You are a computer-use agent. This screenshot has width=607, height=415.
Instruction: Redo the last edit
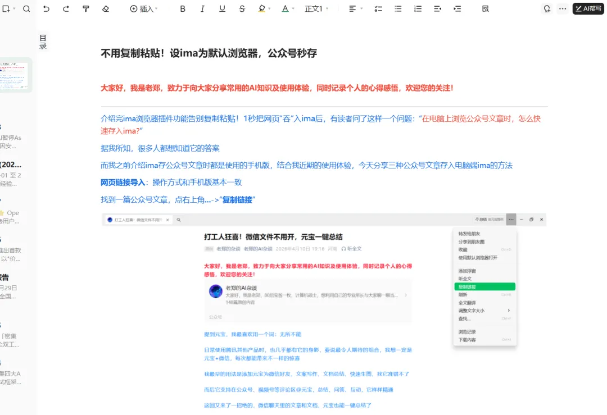66,8
